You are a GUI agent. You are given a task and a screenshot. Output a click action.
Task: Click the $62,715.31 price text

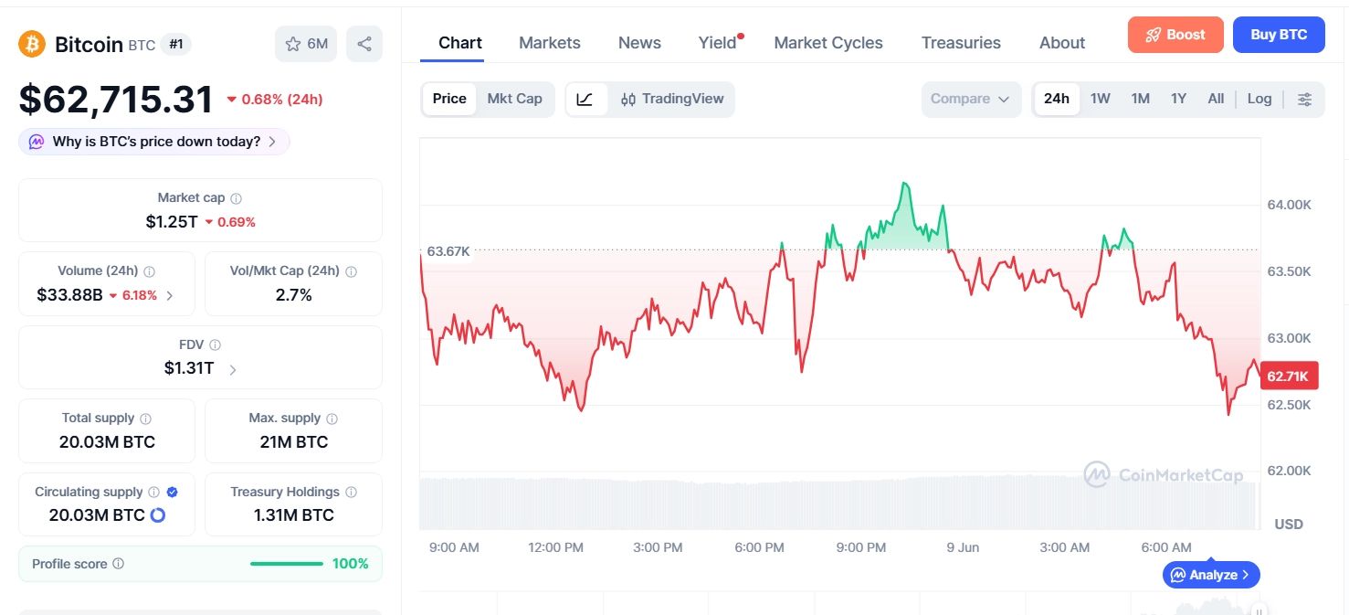(x=116, y=99)
